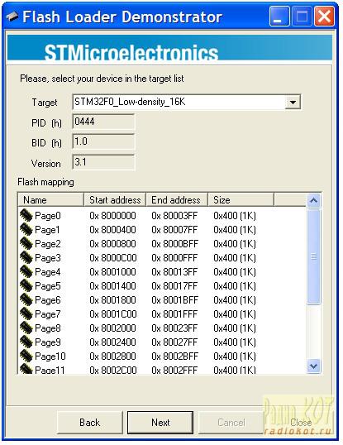Click start address 0x 8001000
Screen dimensions: 343x445
pyautogui.click(x=113, y=272)
